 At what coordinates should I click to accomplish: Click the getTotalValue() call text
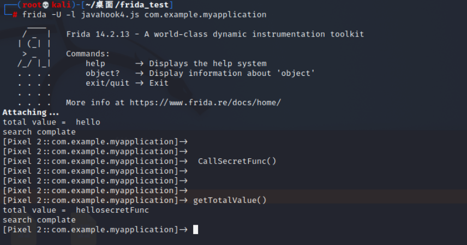click(230, 200)
